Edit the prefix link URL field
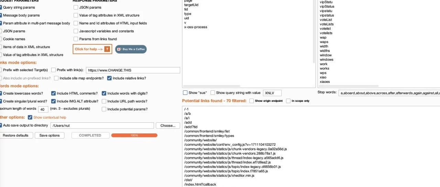The height and width of the screenshot is (187, 440). [133, 70]
